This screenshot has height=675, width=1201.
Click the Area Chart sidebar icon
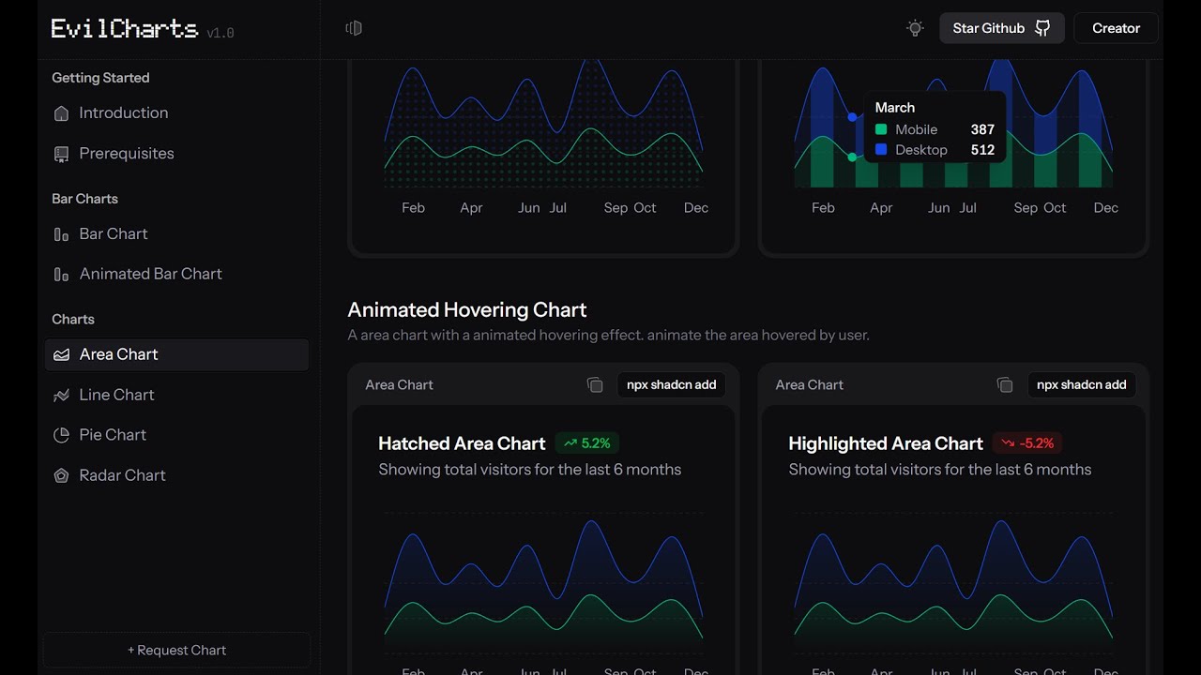(x=61, y=355)
